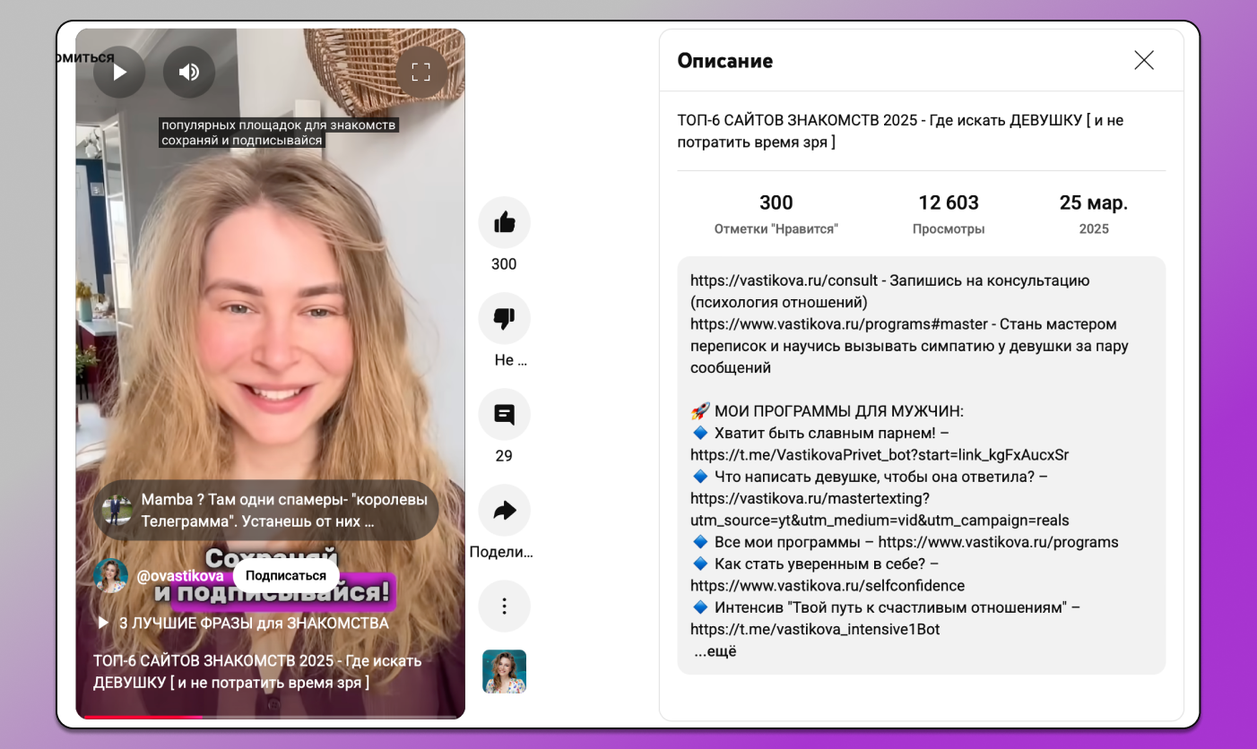Mute the video with the speaker icon
This screenshot has width=1257, height=749.
(x=189, y=73)
